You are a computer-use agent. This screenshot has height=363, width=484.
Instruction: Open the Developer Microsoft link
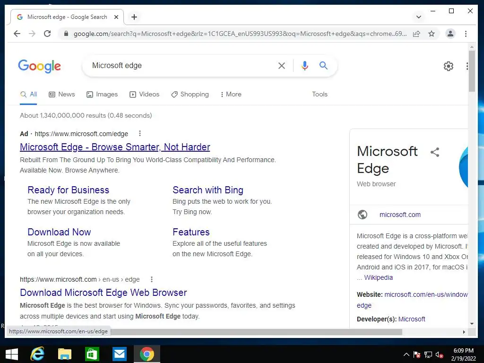pos(412,319)
